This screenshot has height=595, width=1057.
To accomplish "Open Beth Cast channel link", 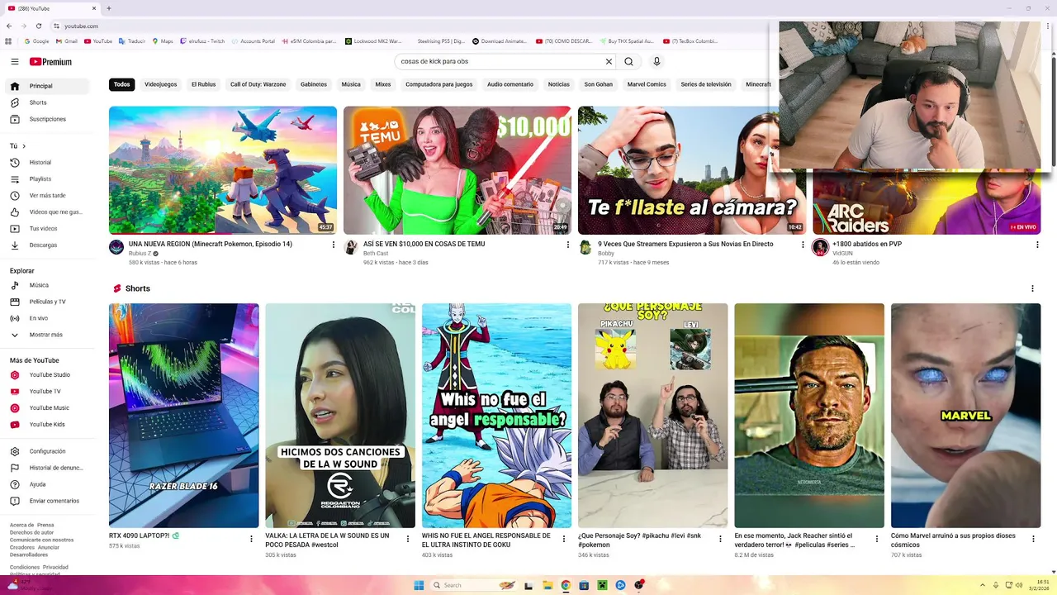I will [376, 254].
